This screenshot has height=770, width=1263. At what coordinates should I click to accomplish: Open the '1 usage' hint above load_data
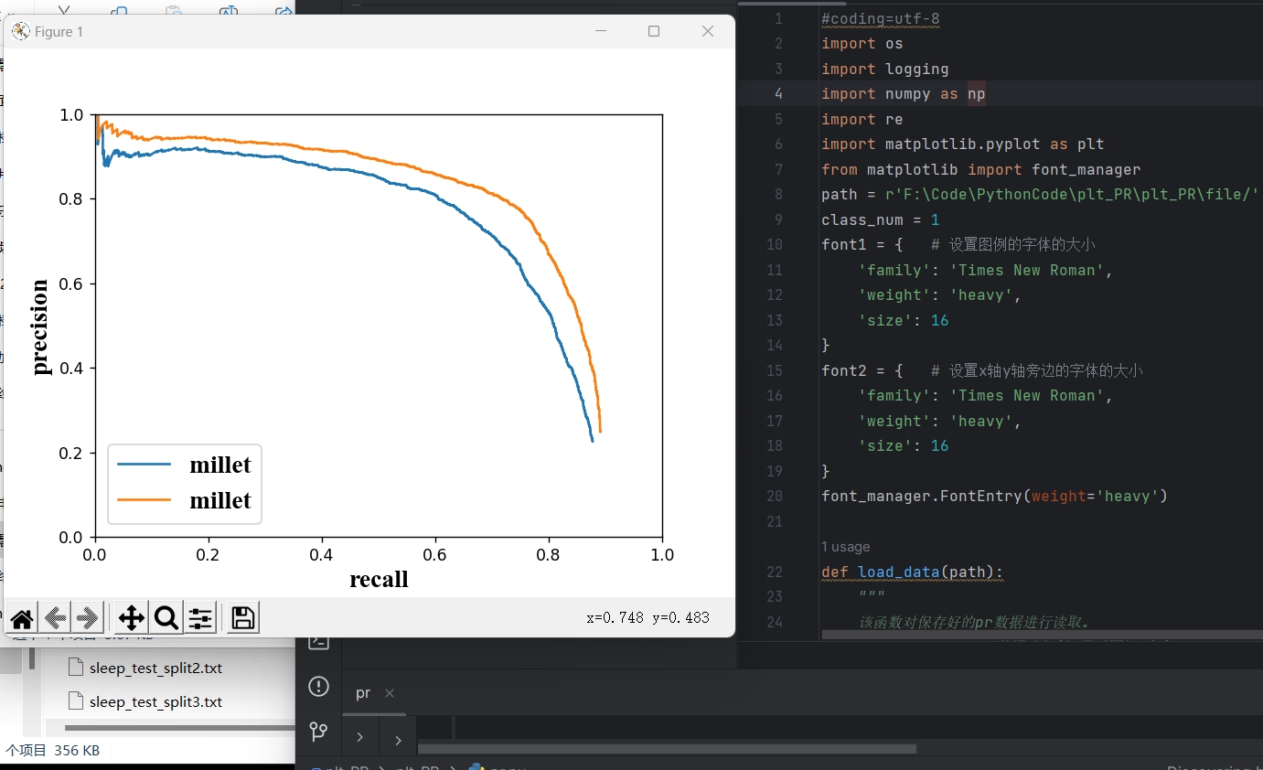(845, 547)
